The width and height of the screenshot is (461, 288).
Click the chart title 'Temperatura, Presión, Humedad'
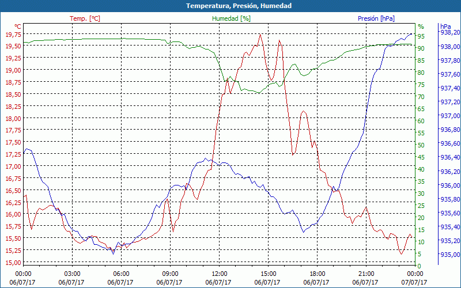pos(239,6)
